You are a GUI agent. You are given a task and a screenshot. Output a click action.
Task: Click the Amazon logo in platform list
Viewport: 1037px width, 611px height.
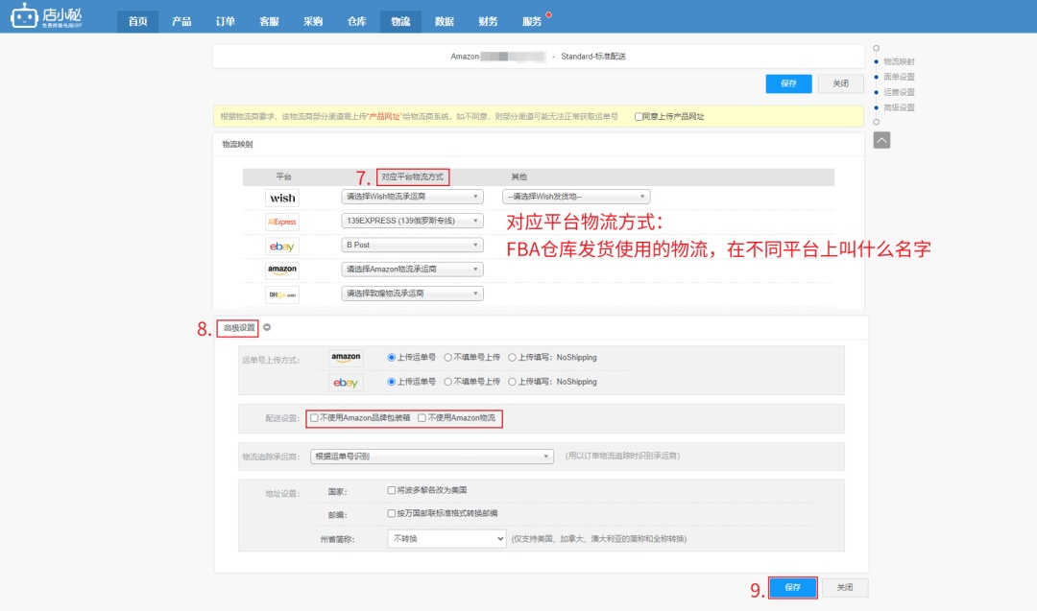pyautogui.click(x=282, y=270)
